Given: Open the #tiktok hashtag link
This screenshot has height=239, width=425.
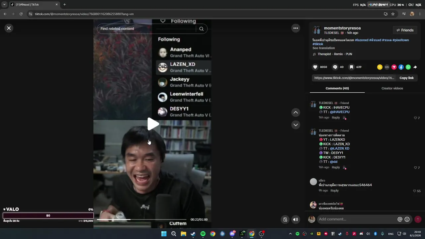Looking at the screenshot, I should click(318, 44).
